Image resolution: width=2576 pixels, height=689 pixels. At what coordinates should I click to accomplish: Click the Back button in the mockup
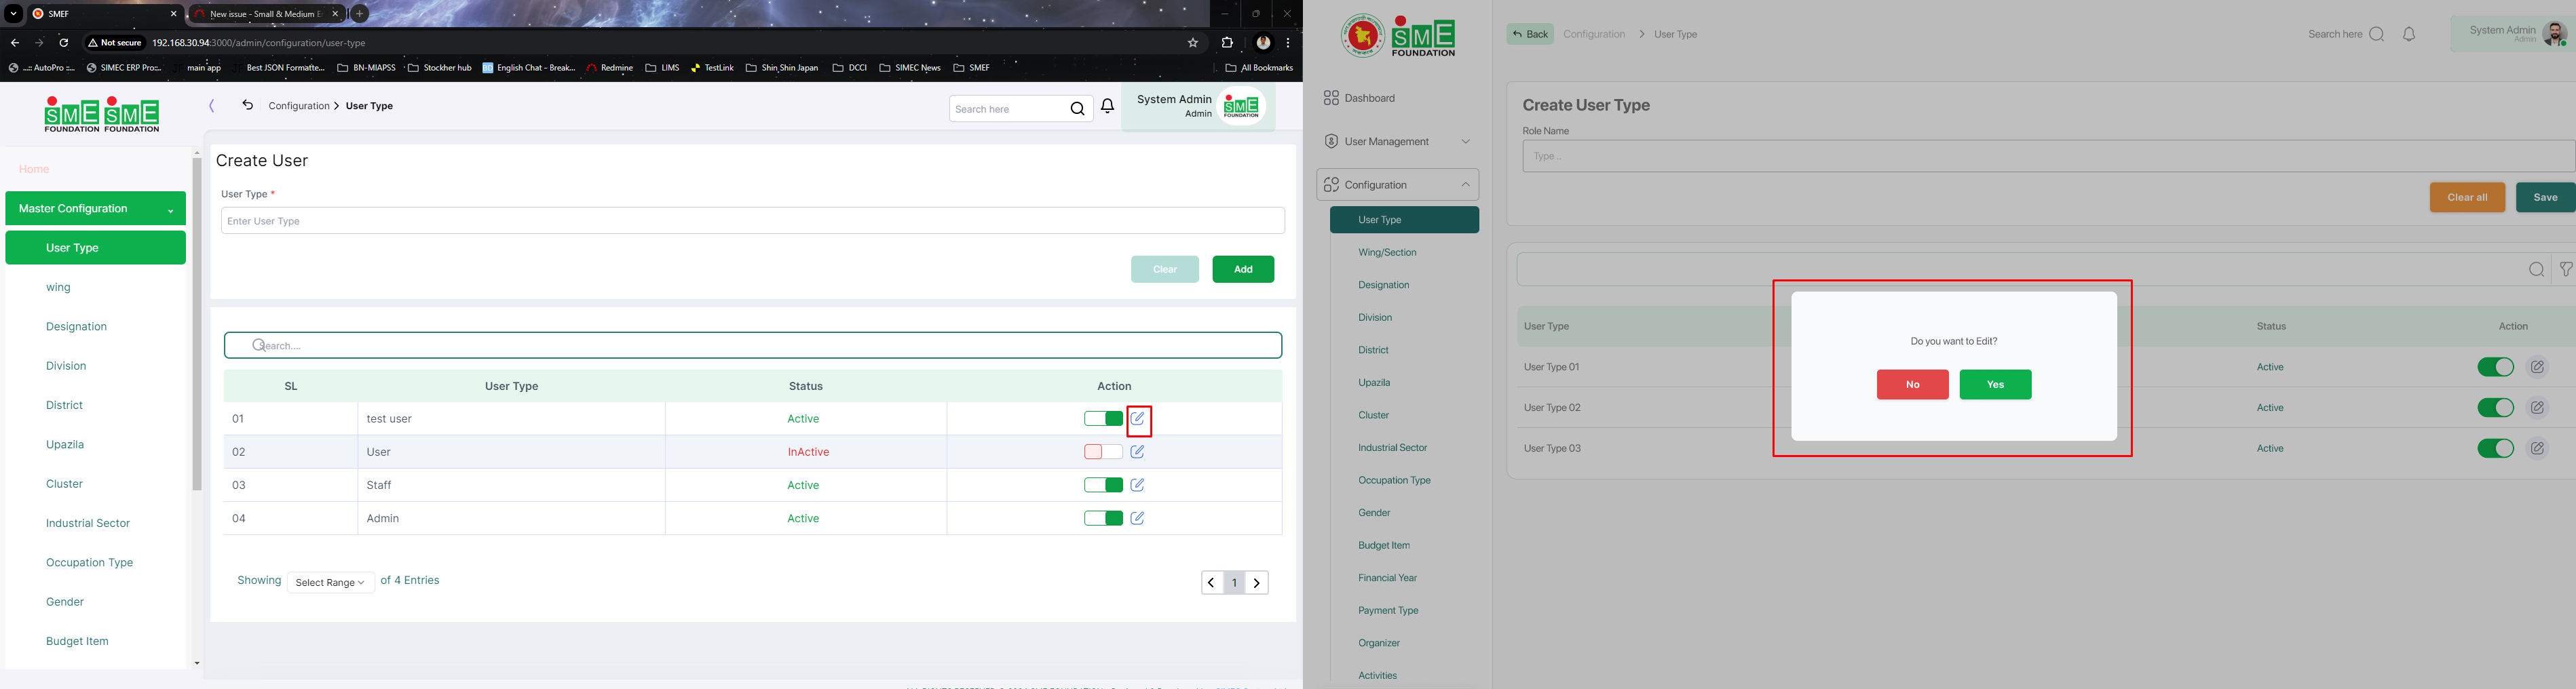point(1530,34)
